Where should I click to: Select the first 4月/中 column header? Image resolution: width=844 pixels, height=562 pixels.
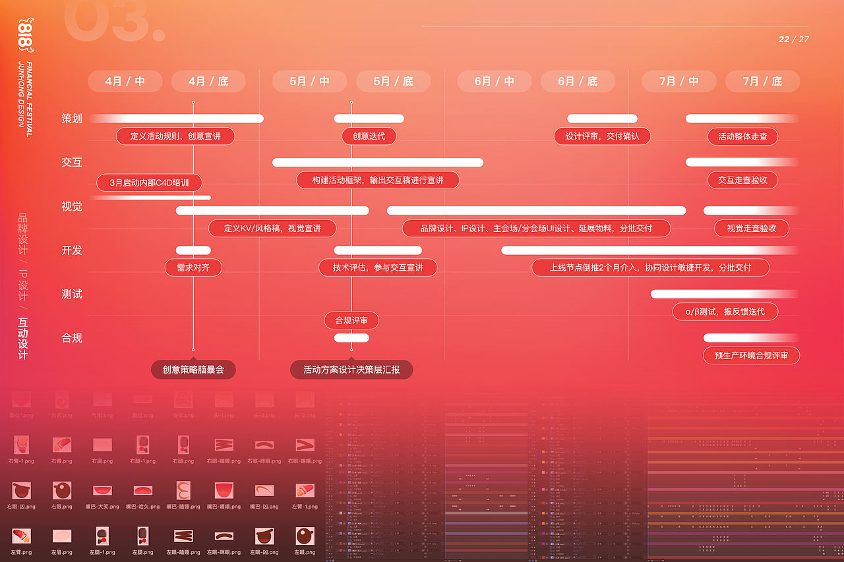pos(125,82)
